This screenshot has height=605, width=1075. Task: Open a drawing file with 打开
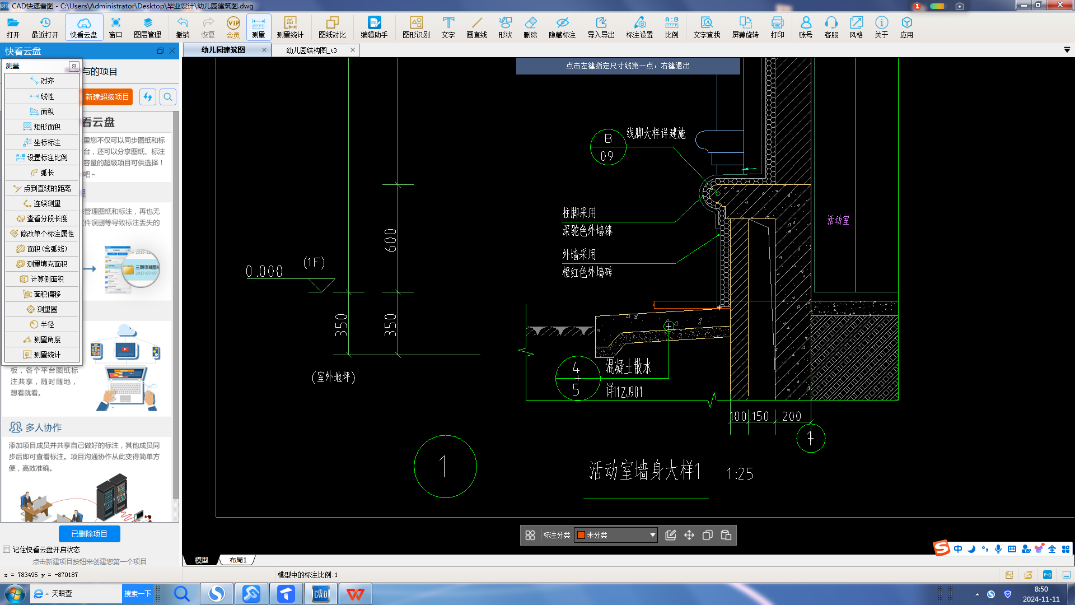tap(13, 27)
